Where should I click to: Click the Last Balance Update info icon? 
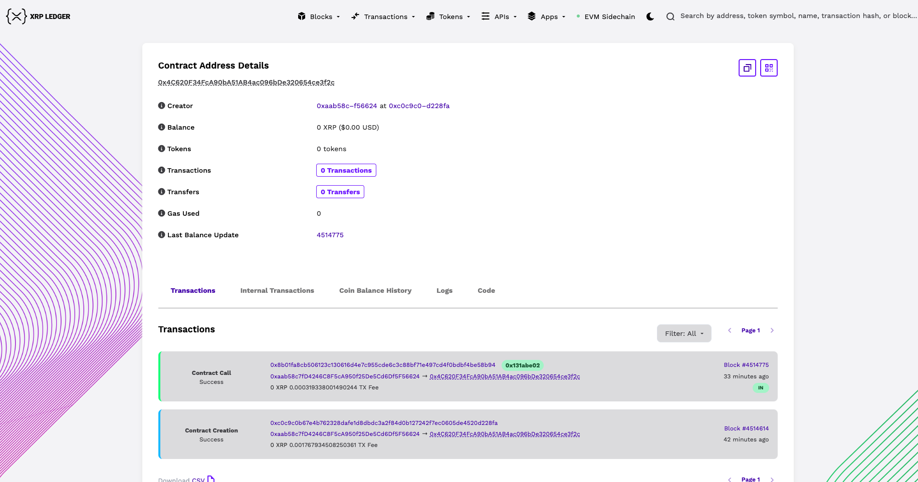pyautogui.click(x=161, y=235)
